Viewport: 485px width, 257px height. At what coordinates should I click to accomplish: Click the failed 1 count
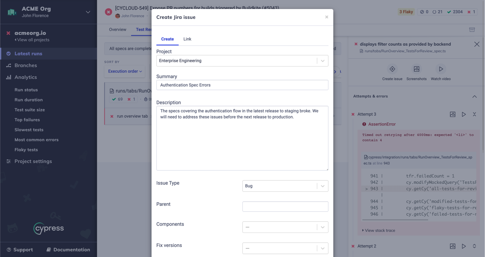[471, 12]
